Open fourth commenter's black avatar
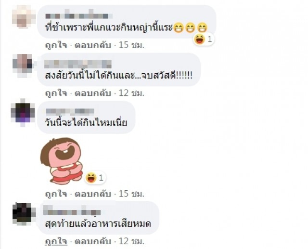Image resolution: width=308 pixels, height=249 pixels. coord(24,213)
